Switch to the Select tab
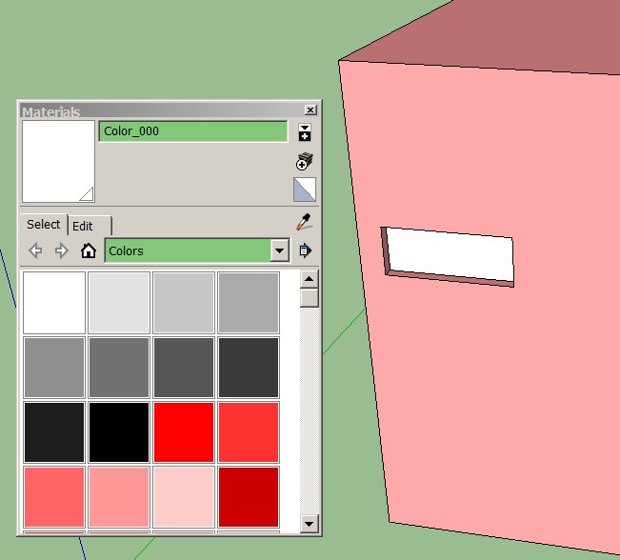The image size is (620, 560). 43,225
